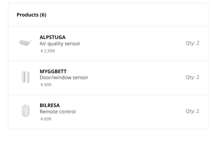Image resolution: width=211 pixels, height=141 pixels.
Task: Click the Qty: 2 label for ALPSTUGA
Action: pyautogui.click(x=193, y=43)
